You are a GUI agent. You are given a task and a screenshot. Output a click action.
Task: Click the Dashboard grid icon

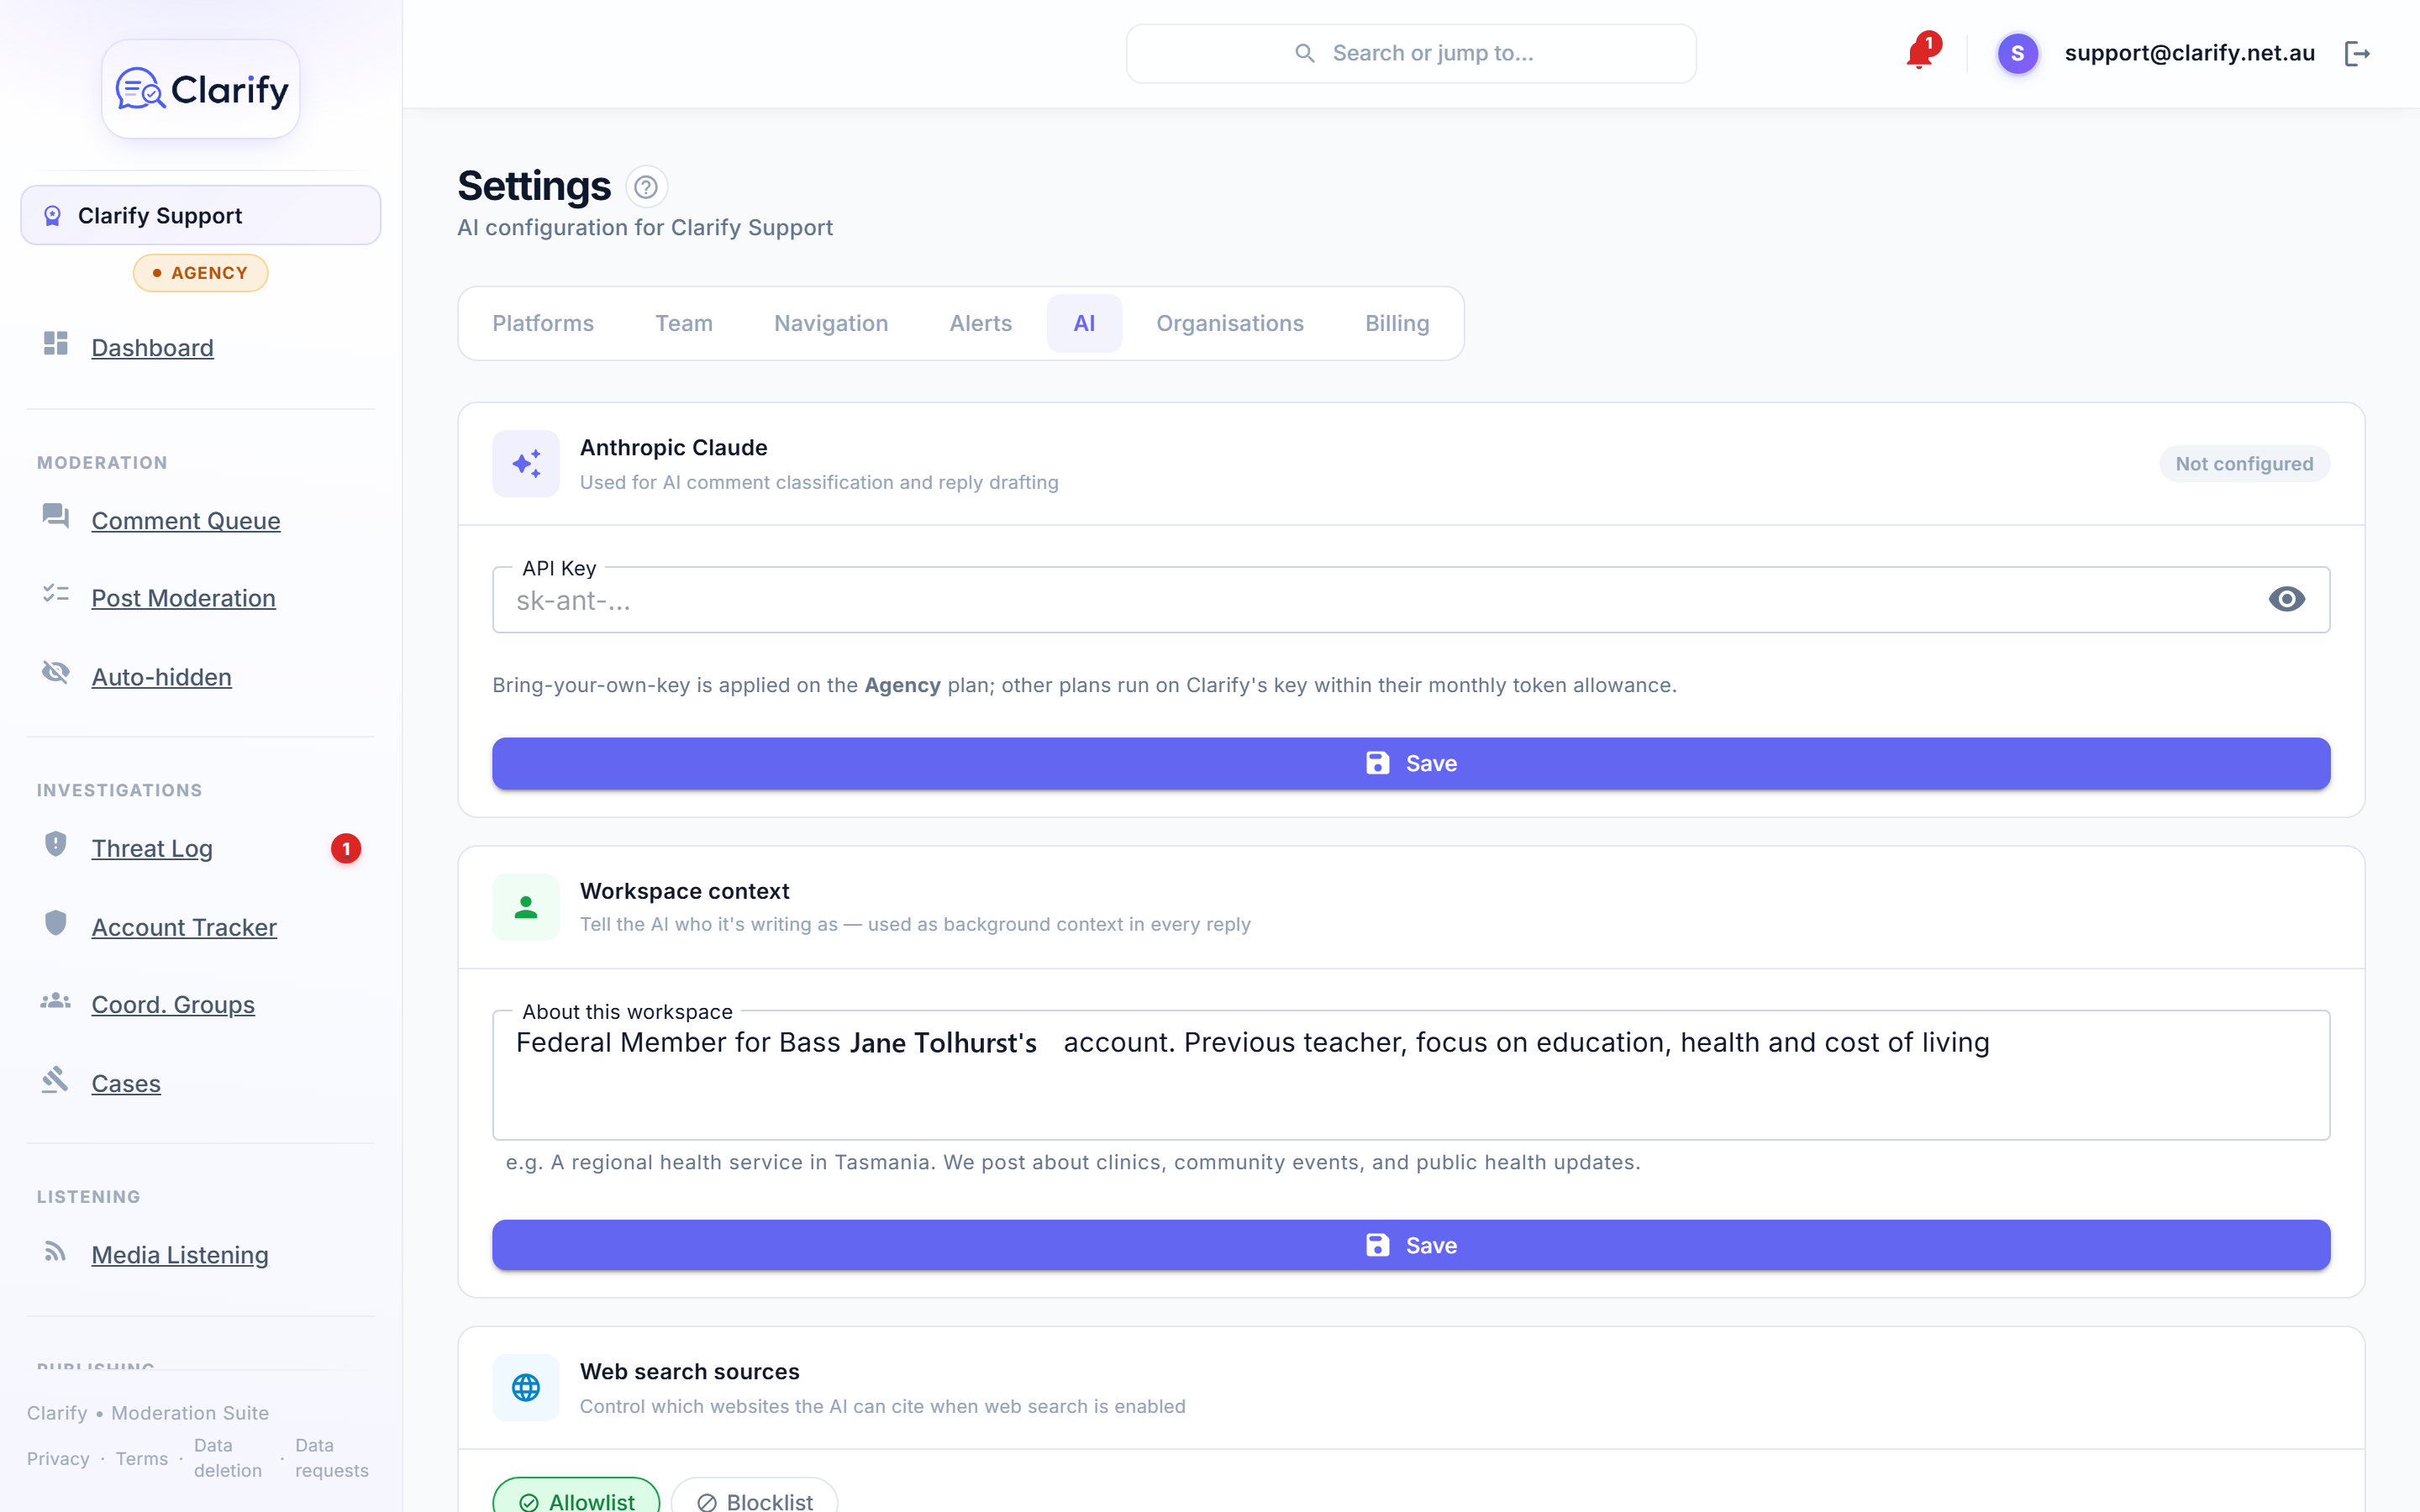point(56,344)
